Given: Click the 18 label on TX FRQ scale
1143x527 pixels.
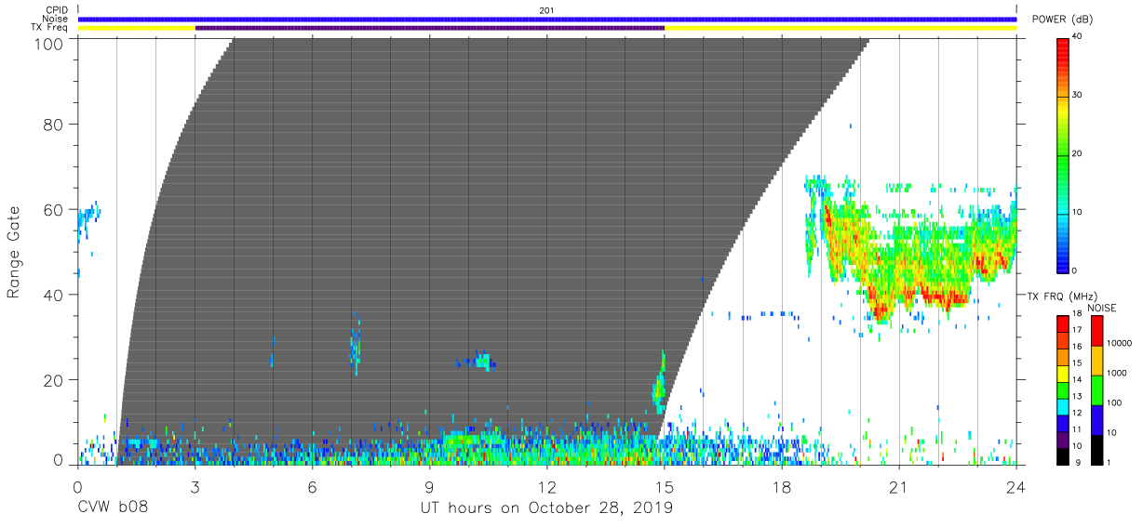Looking at the screenshot, I should coord(1077,315).
